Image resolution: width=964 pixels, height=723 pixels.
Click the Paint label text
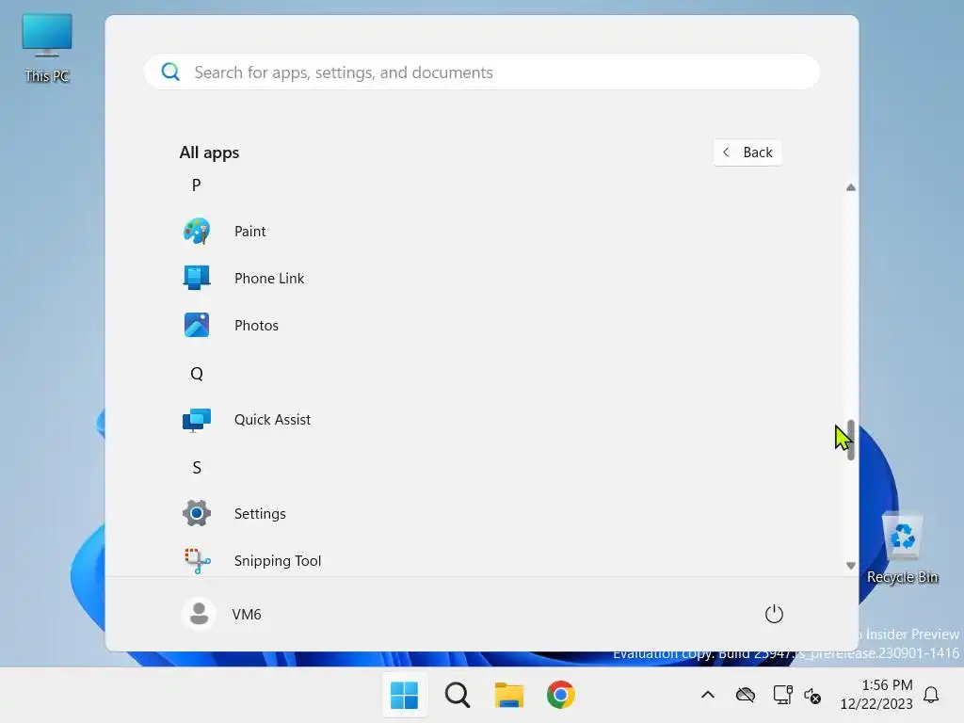(249, 232)
